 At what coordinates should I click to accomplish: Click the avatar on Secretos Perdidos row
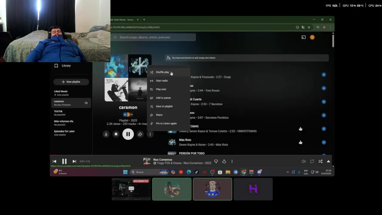coord(324,115)
